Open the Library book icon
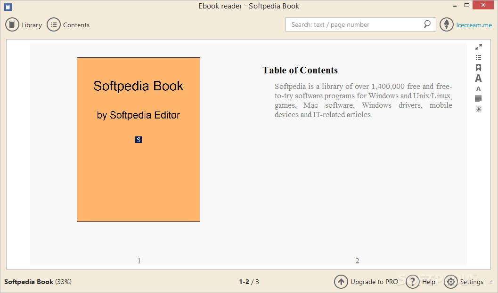The height and width of the screenshot is (293, 498). [x=12, y=25]
